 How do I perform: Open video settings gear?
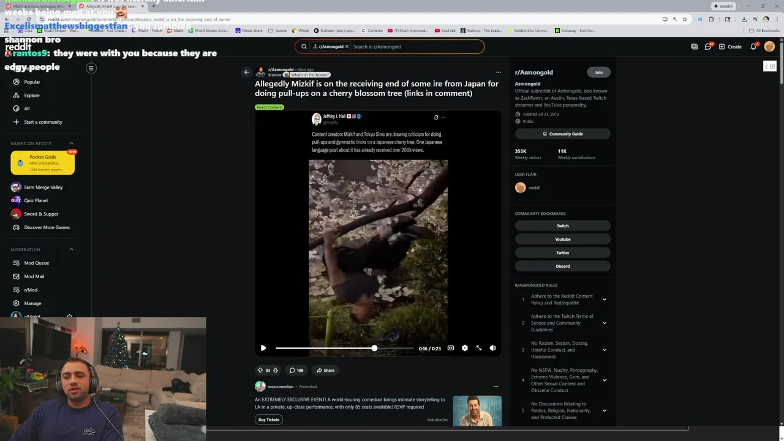pos(465,348)
